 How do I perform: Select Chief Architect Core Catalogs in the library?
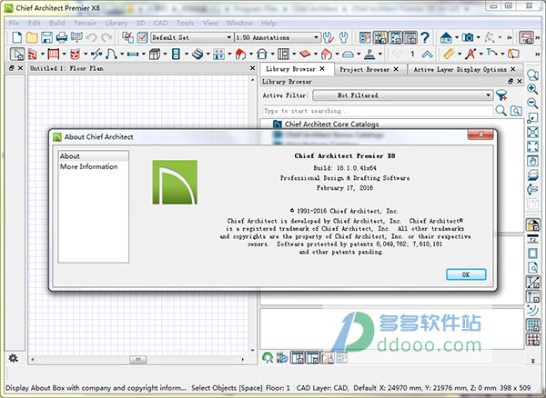(331, 124)
